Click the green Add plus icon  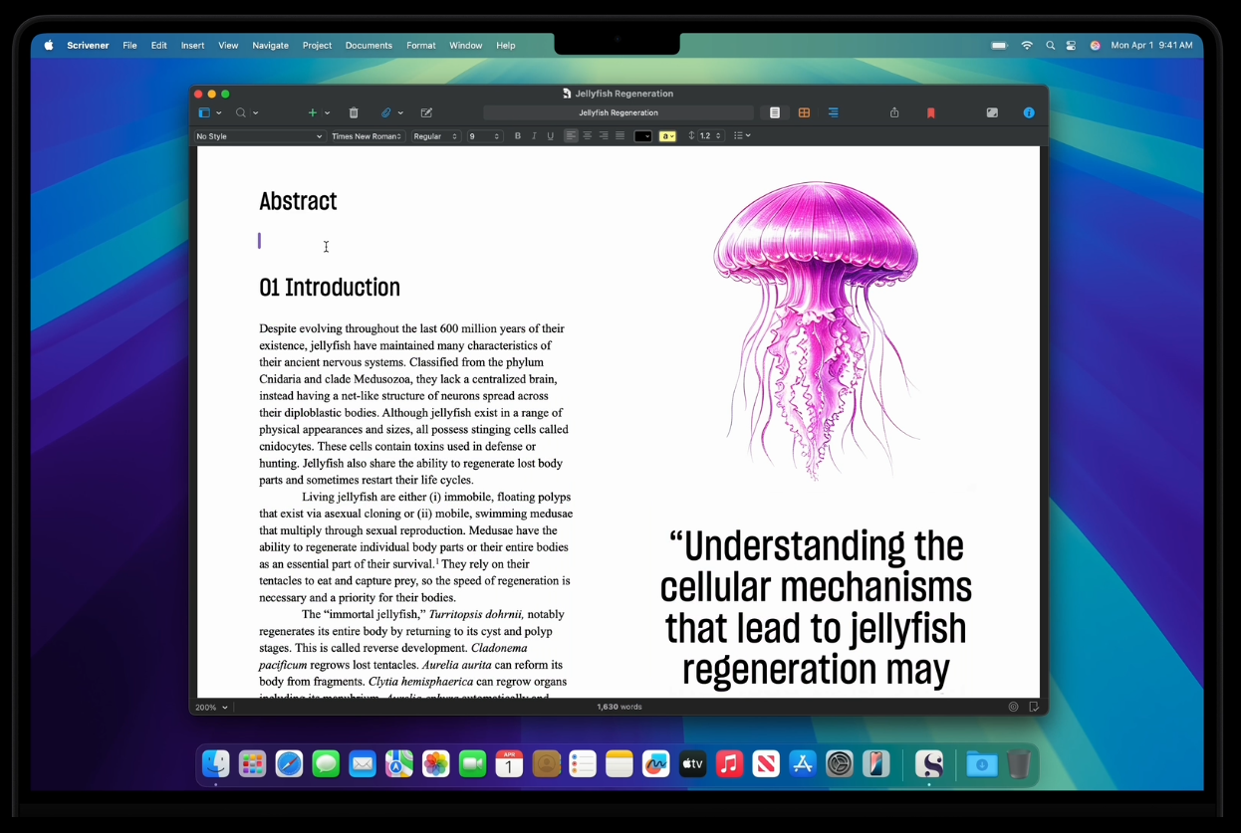coord(313,112)
